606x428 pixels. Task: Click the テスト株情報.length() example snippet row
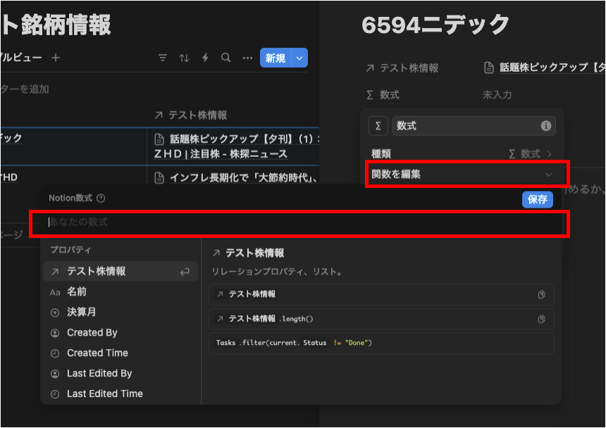pyautogui.click(x=381, y=319)
